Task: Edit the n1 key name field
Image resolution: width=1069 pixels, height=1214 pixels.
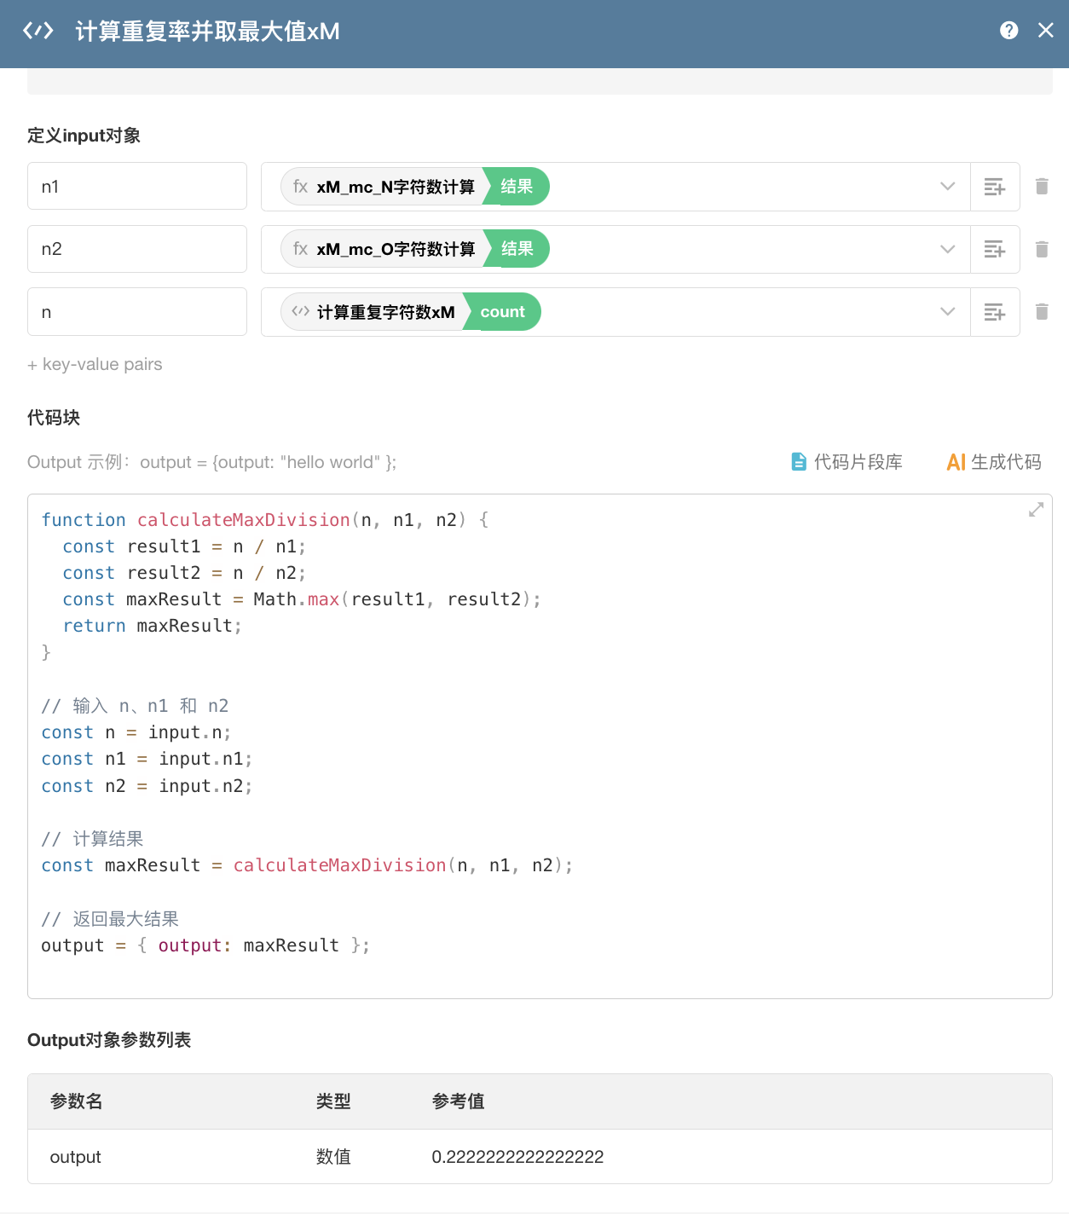Action: point(137,187)
